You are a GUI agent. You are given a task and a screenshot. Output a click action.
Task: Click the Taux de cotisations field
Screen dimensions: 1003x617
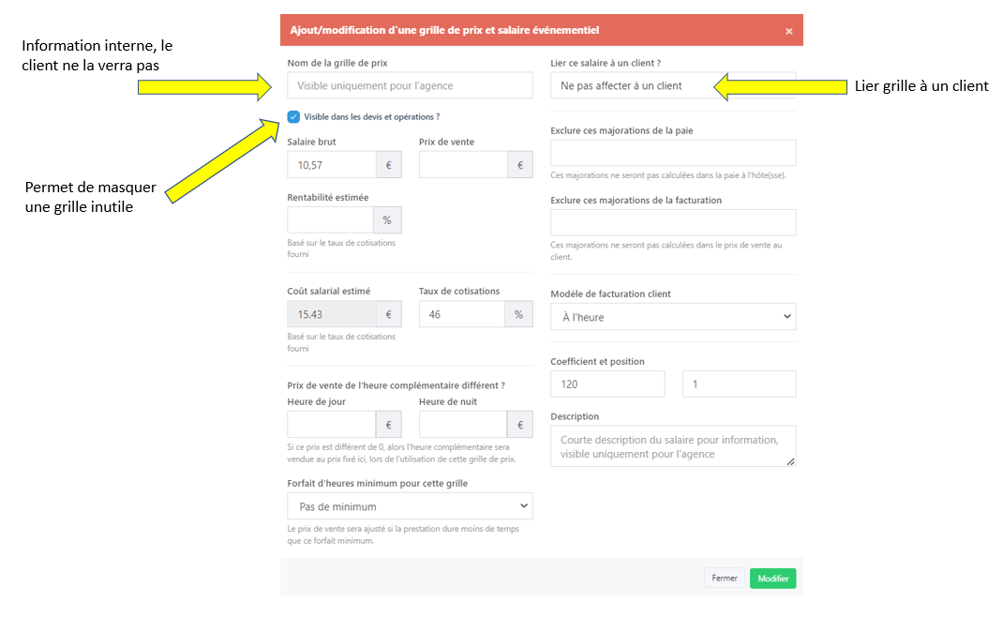point(462,314)
